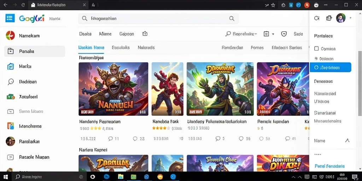
Task: Click the shield icon next to Saola
Action: (x=284, y=34)
